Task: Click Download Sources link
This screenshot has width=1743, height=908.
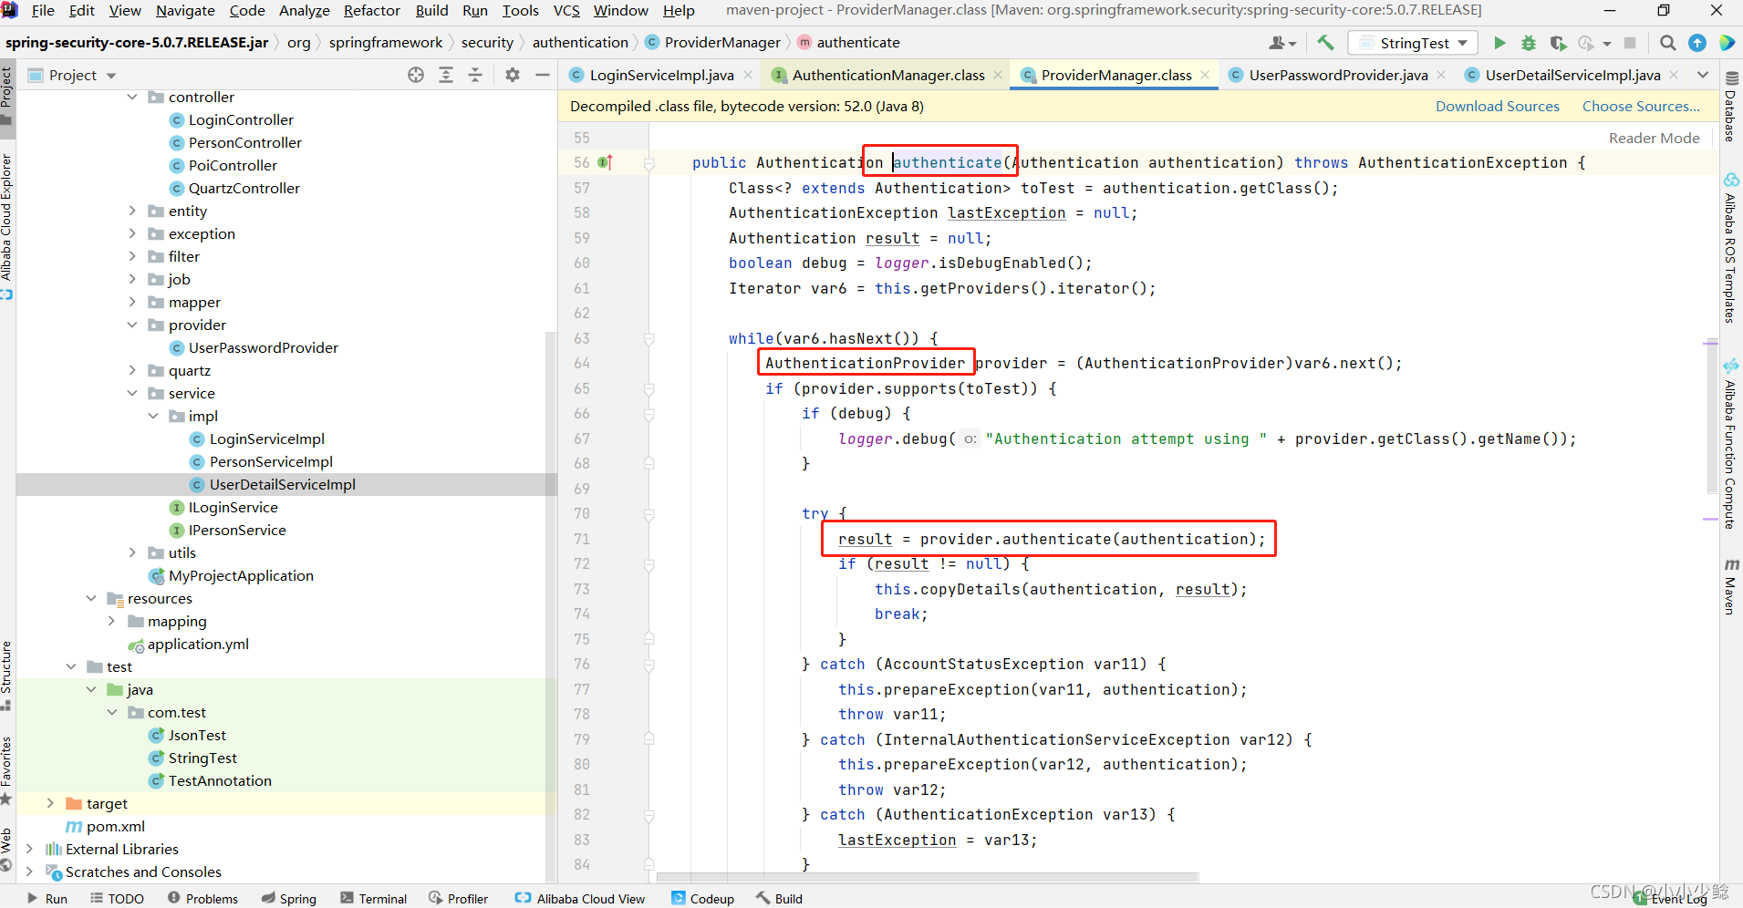Action: tap(1498, 107)
